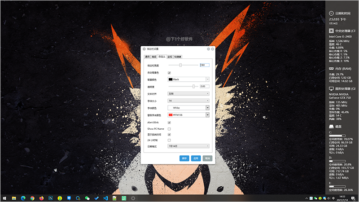Screen dimensions: 359x202
Task: Click the D: drive usage bar in sidebar
Action: [337, 161]
